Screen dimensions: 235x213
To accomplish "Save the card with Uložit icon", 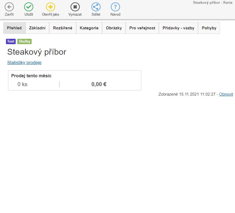I will [x=29, y=7].
